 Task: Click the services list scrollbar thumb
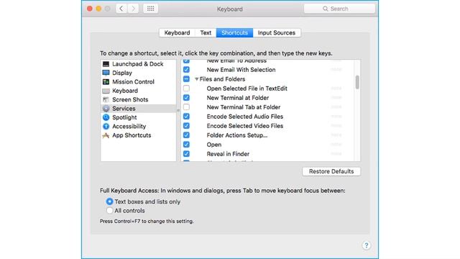(x=357, y=82)
